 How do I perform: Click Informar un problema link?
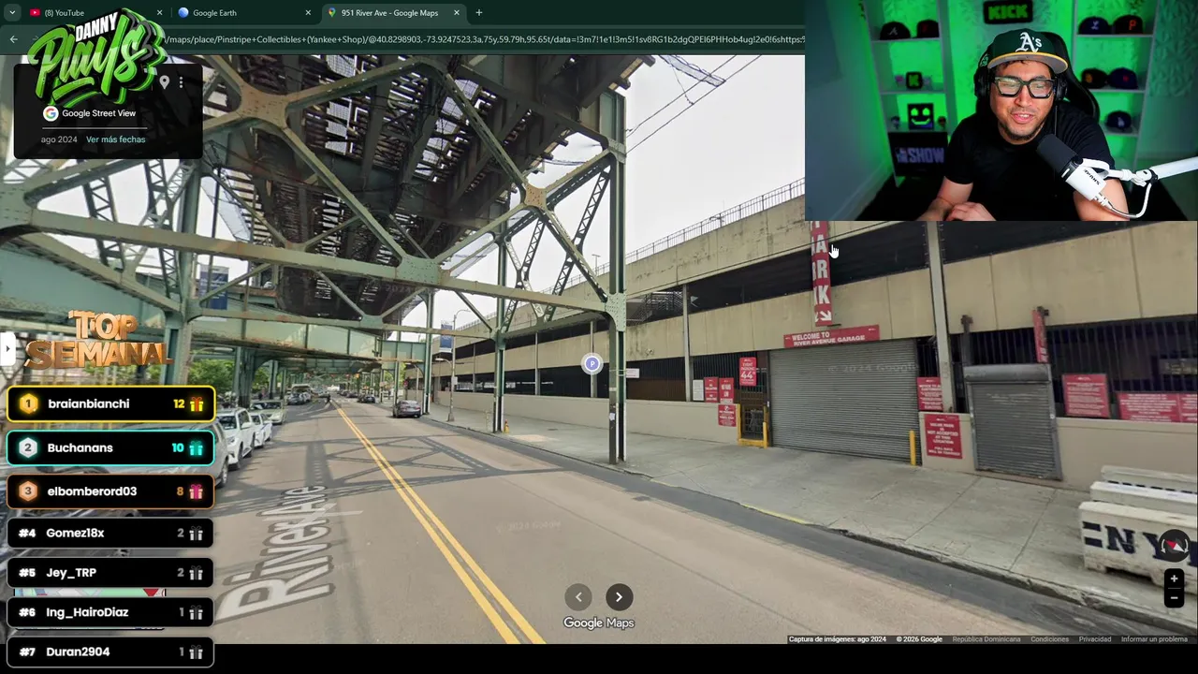click(1154, 639)
